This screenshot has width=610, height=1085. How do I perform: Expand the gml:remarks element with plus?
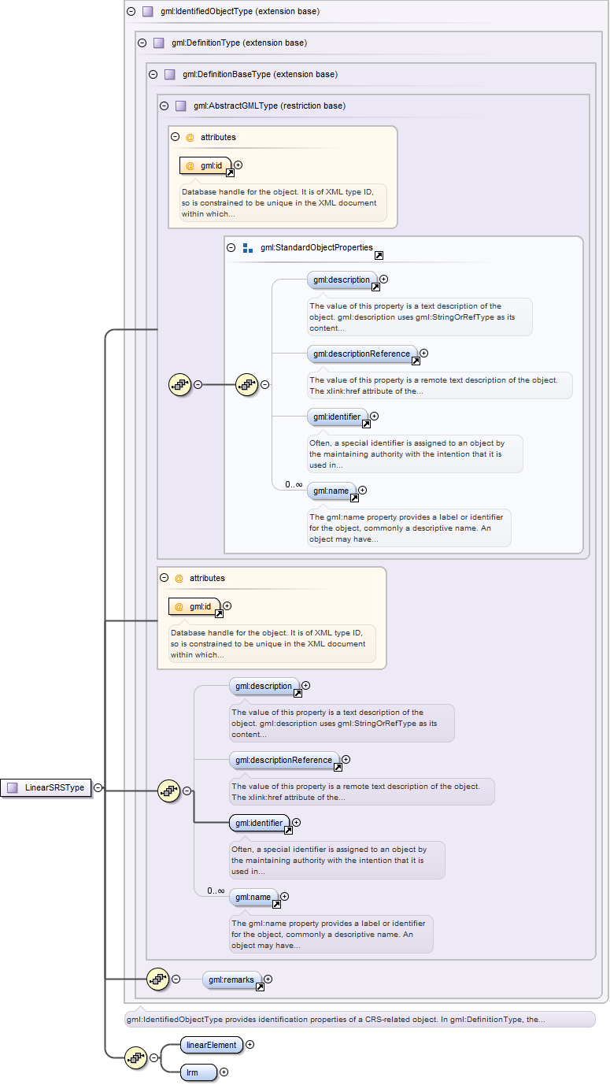268,979
